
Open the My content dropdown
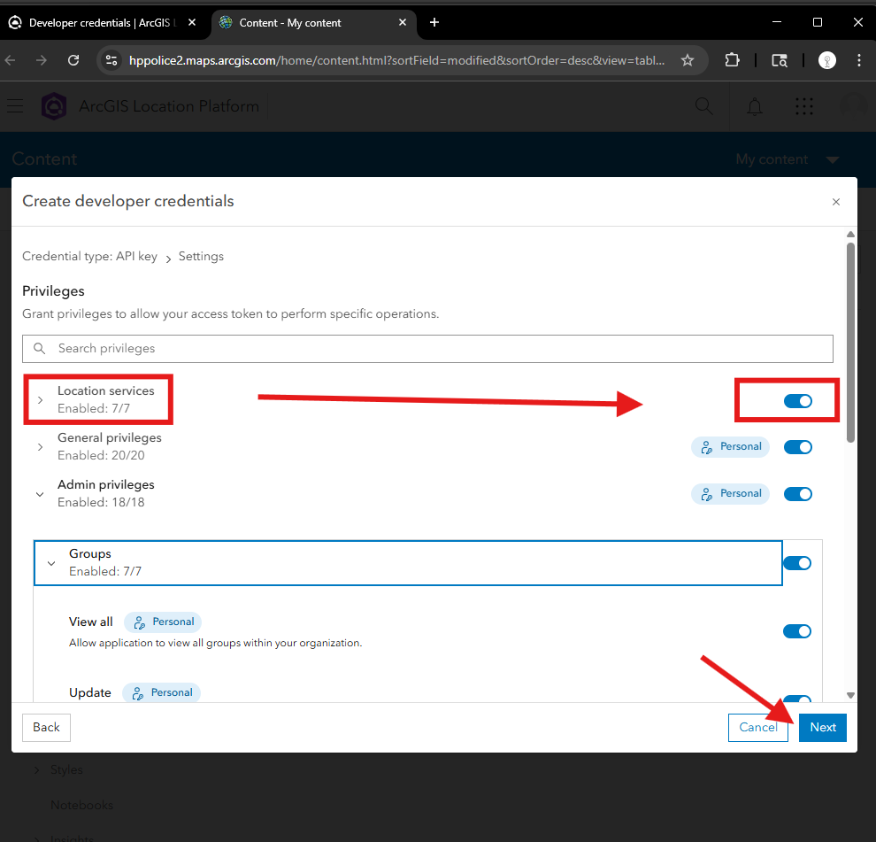(x=787, y=159)
